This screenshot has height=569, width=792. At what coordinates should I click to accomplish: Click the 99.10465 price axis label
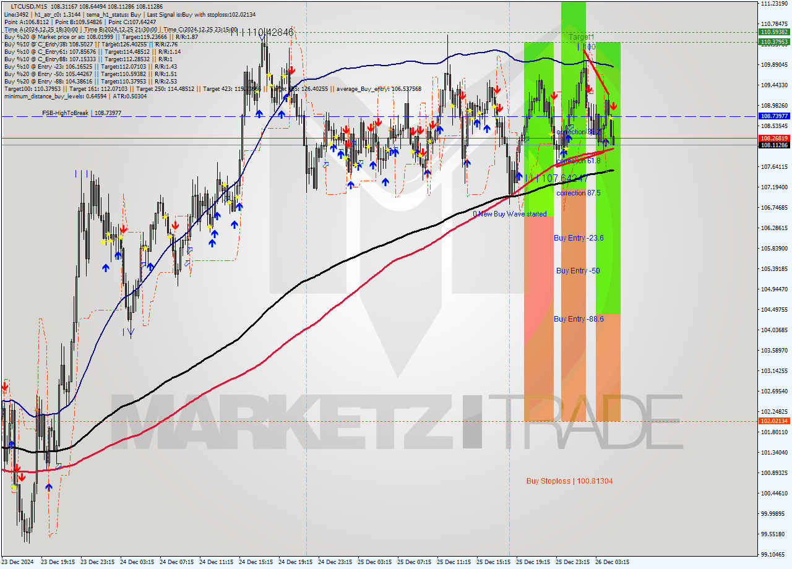click(x=774, y=555)
